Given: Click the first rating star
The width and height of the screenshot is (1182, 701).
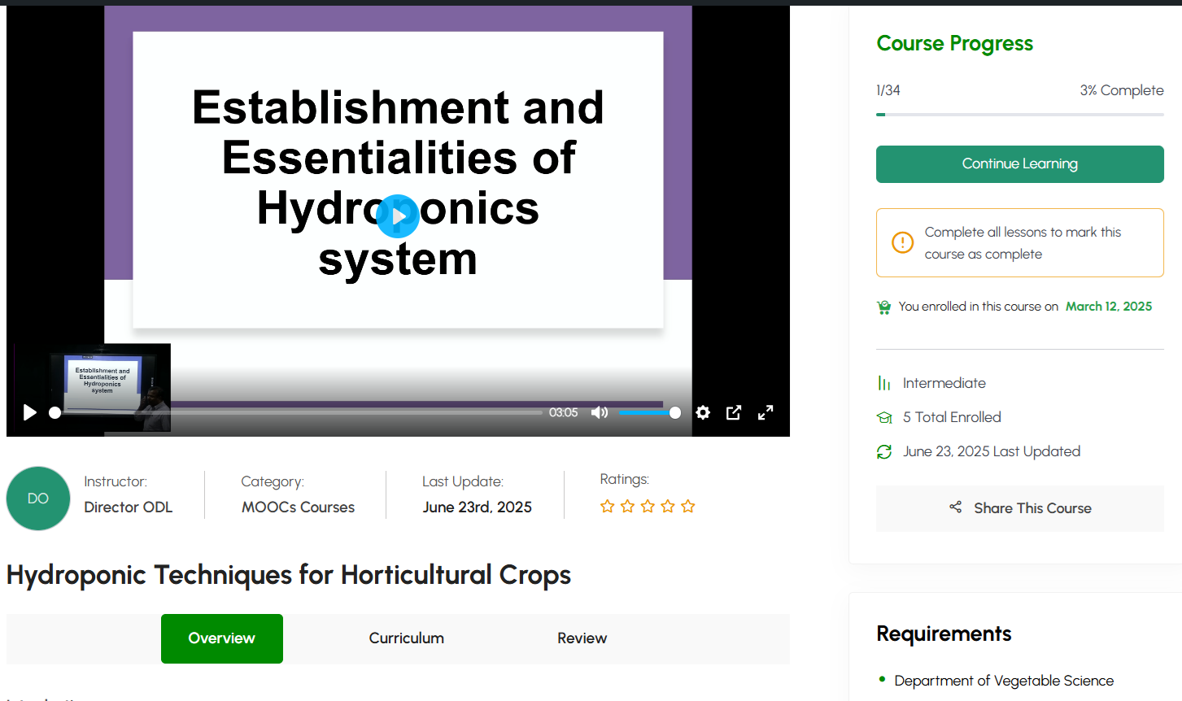Looking at the screenshot, I should click(x=607, y=507).
